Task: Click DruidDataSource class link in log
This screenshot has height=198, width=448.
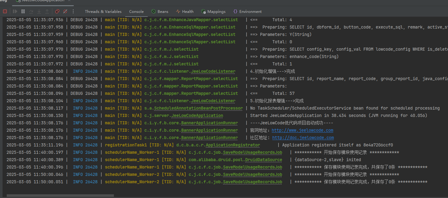Action: pos(263,160)
